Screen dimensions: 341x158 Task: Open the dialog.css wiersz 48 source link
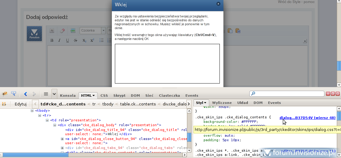coord(307,117)
